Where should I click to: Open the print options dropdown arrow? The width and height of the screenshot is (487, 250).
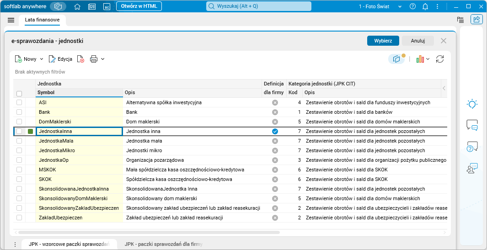(x=103, y=59)
